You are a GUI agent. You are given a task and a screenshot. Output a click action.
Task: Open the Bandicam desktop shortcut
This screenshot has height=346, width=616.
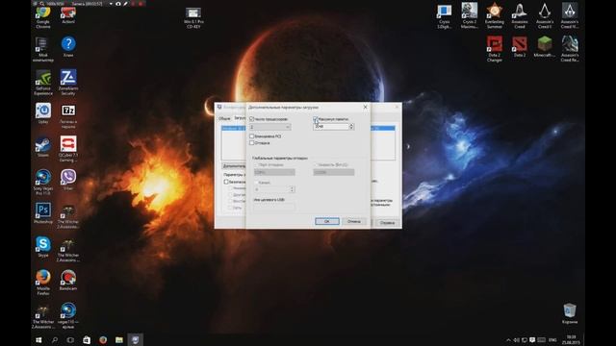[x=68, y=280]
